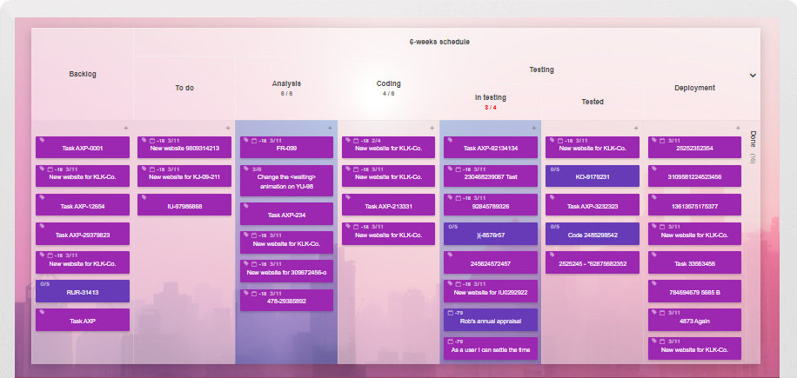Select the To do column header
Image resolution: width=797 pixels, height=378 pixels.
point(184,88)
